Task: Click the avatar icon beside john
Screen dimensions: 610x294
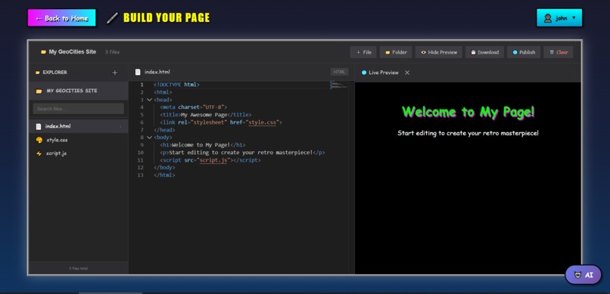Action: (548, 18)
